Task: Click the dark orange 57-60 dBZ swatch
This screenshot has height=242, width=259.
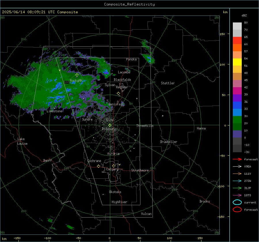Action: 237,48
